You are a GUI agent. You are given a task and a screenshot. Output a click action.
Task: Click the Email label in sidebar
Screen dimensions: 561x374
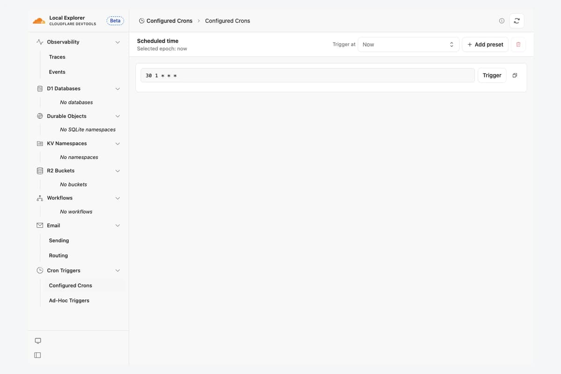pyautogui.click(x=54, y=226)
